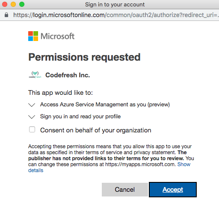
Task: Expand the Access Azure Service Management chevron
Action: (x=32, y=105)
